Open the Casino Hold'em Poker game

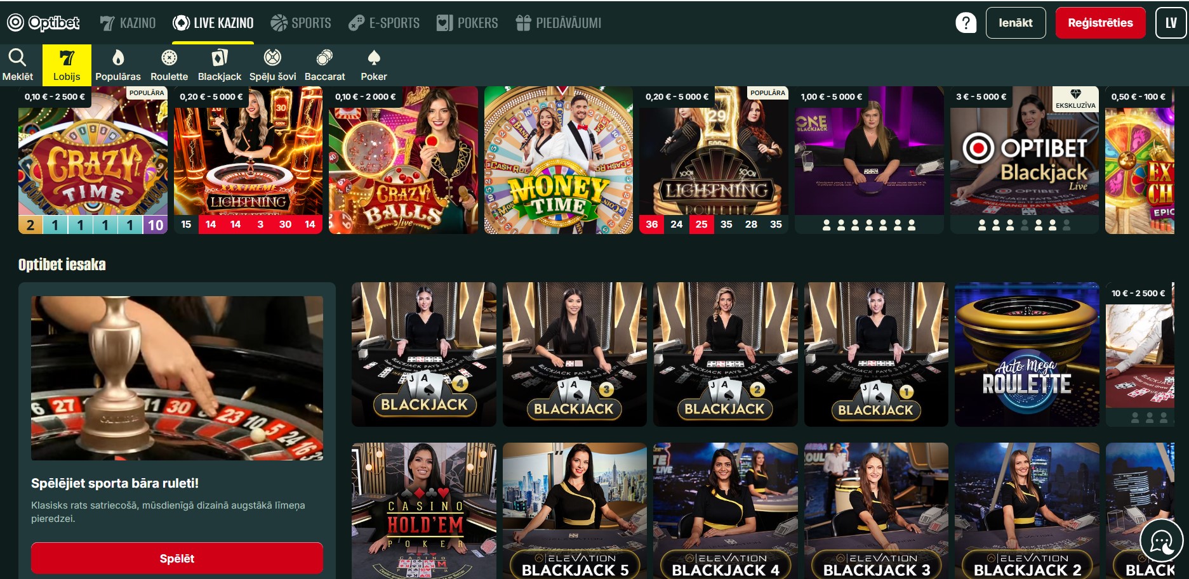pos(424,511)
